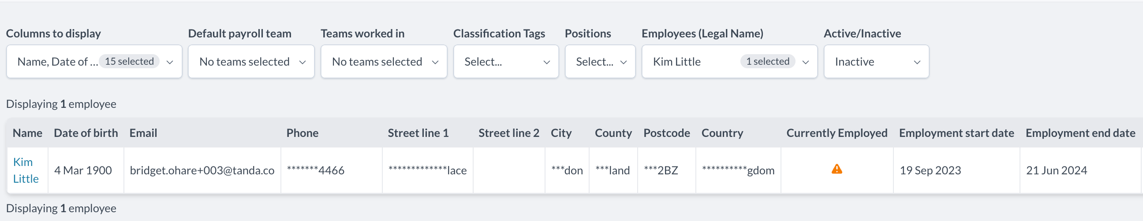Click the masked phone number cell
This screenshot has width=1143, height=221.
[315, 170]
